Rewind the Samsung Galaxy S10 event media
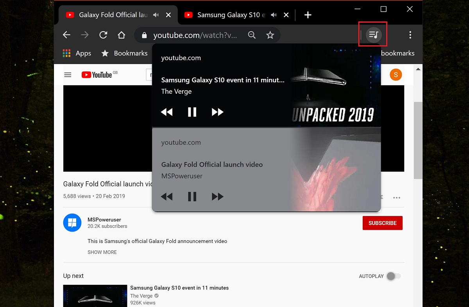Screen dimensions: 469x307 (x=166, y=112)
